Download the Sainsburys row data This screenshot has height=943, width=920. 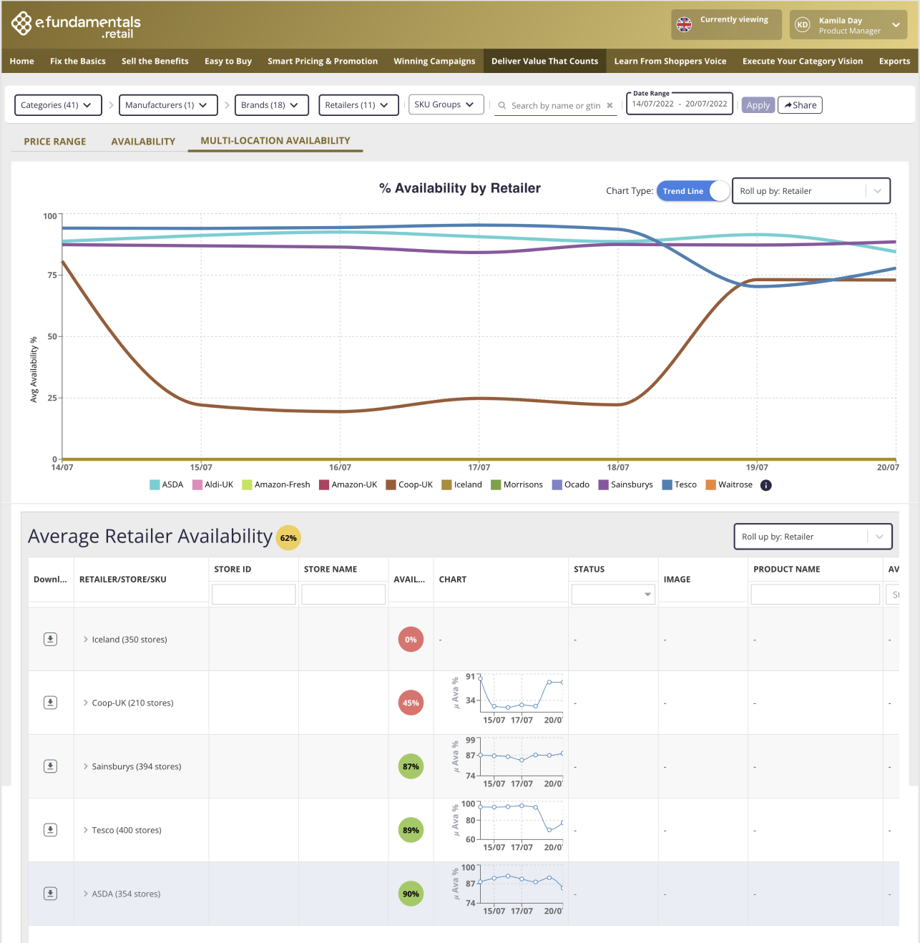pyautogui.click(x=50, y=766)
